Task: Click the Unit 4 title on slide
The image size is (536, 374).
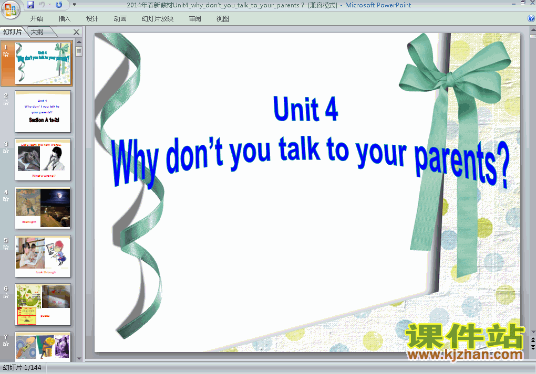Action: [x=306, y=109]
